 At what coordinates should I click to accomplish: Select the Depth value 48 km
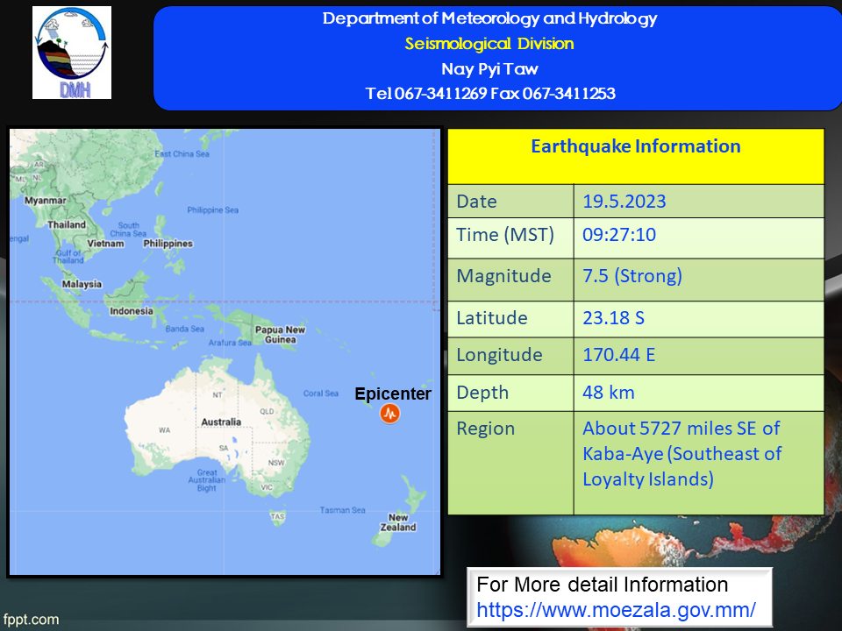pos(608,393)
